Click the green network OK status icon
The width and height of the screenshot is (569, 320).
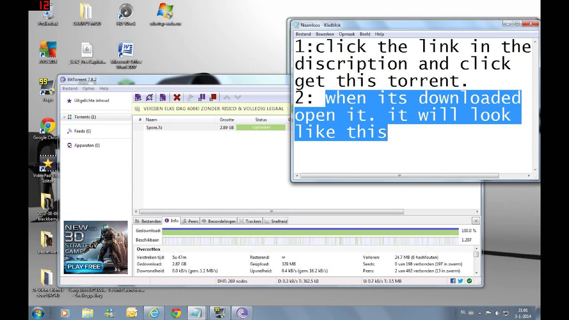pos(469,281)
